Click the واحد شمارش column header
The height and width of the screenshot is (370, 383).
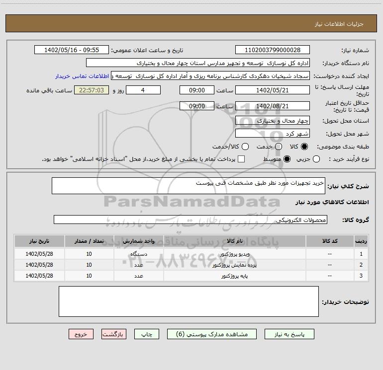(x=138, y=241)
